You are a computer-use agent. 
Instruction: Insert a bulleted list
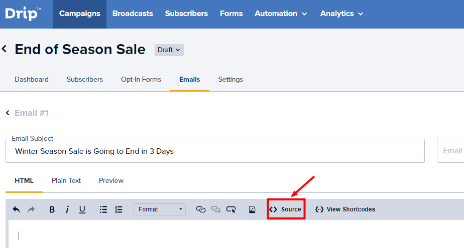pyautogui.click(x=103, y=209)
